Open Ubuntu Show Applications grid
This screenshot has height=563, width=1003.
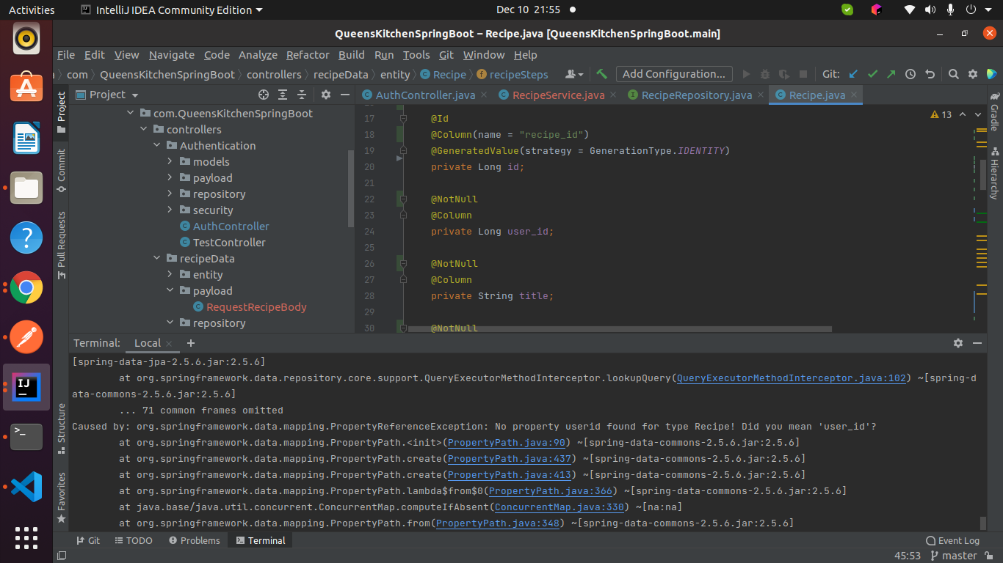pos(26,537)
